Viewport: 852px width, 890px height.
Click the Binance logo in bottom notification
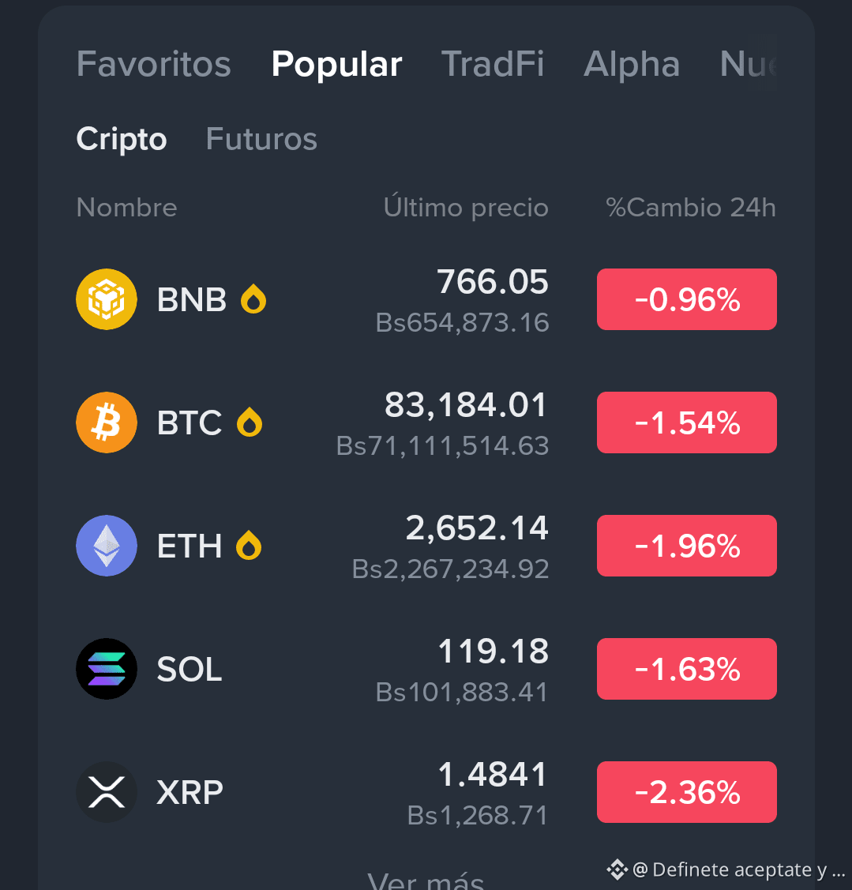coord(617,869)
